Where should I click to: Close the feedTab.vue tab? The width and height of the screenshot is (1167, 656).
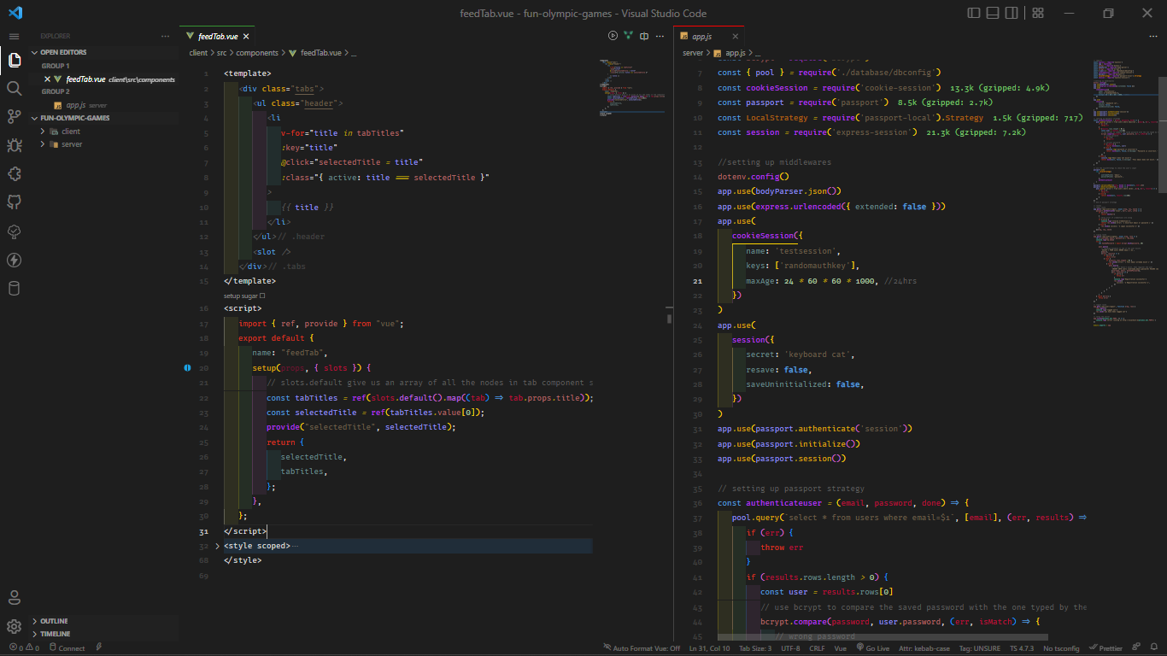[246, 37]
